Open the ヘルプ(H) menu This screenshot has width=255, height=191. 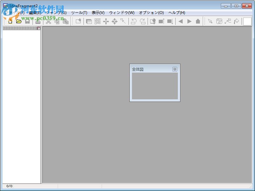[177, 13]
